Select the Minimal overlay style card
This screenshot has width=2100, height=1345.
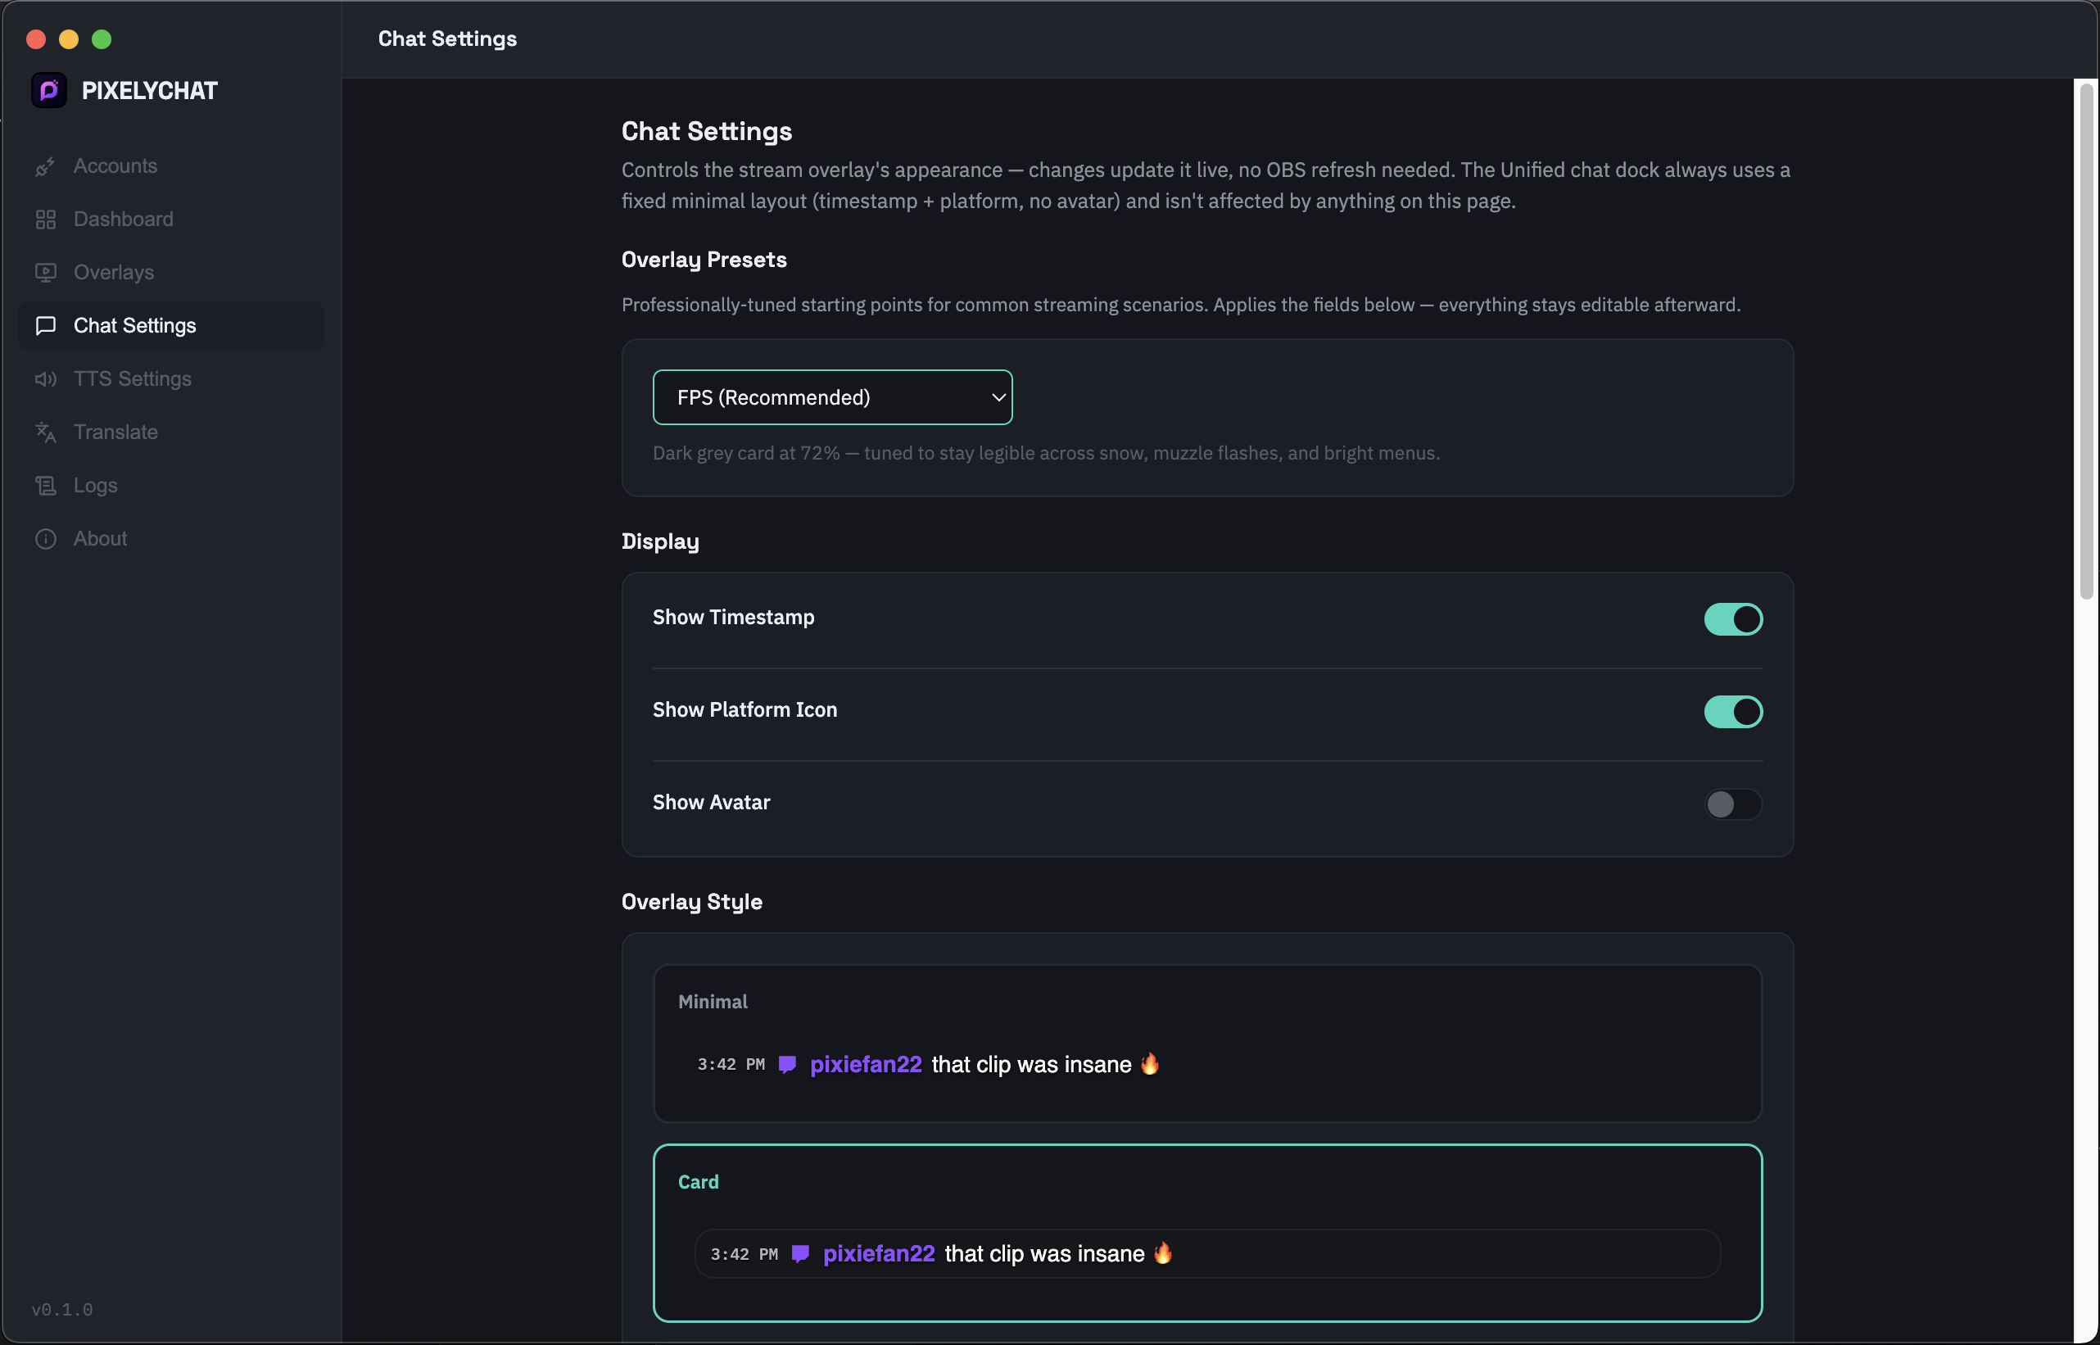(1207, 1044)
